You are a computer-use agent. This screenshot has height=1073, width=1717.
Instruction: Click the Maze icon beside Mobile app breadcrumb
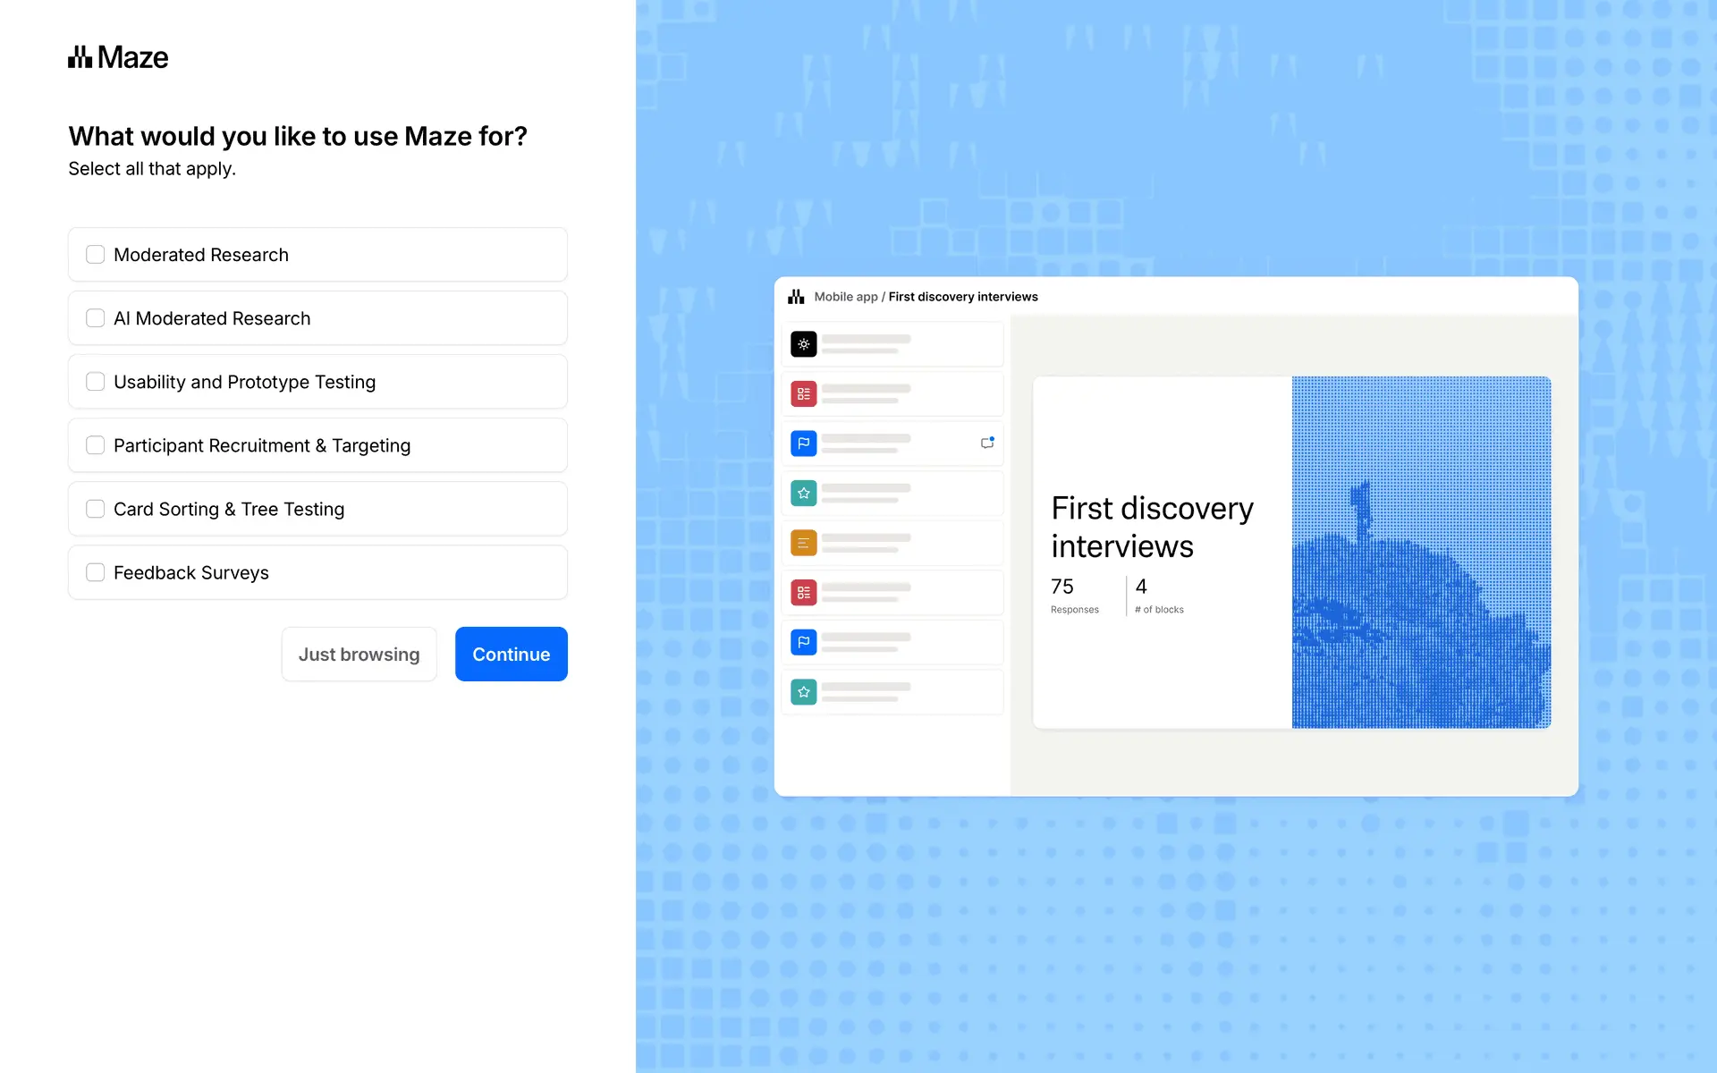(x=796, y=297)
